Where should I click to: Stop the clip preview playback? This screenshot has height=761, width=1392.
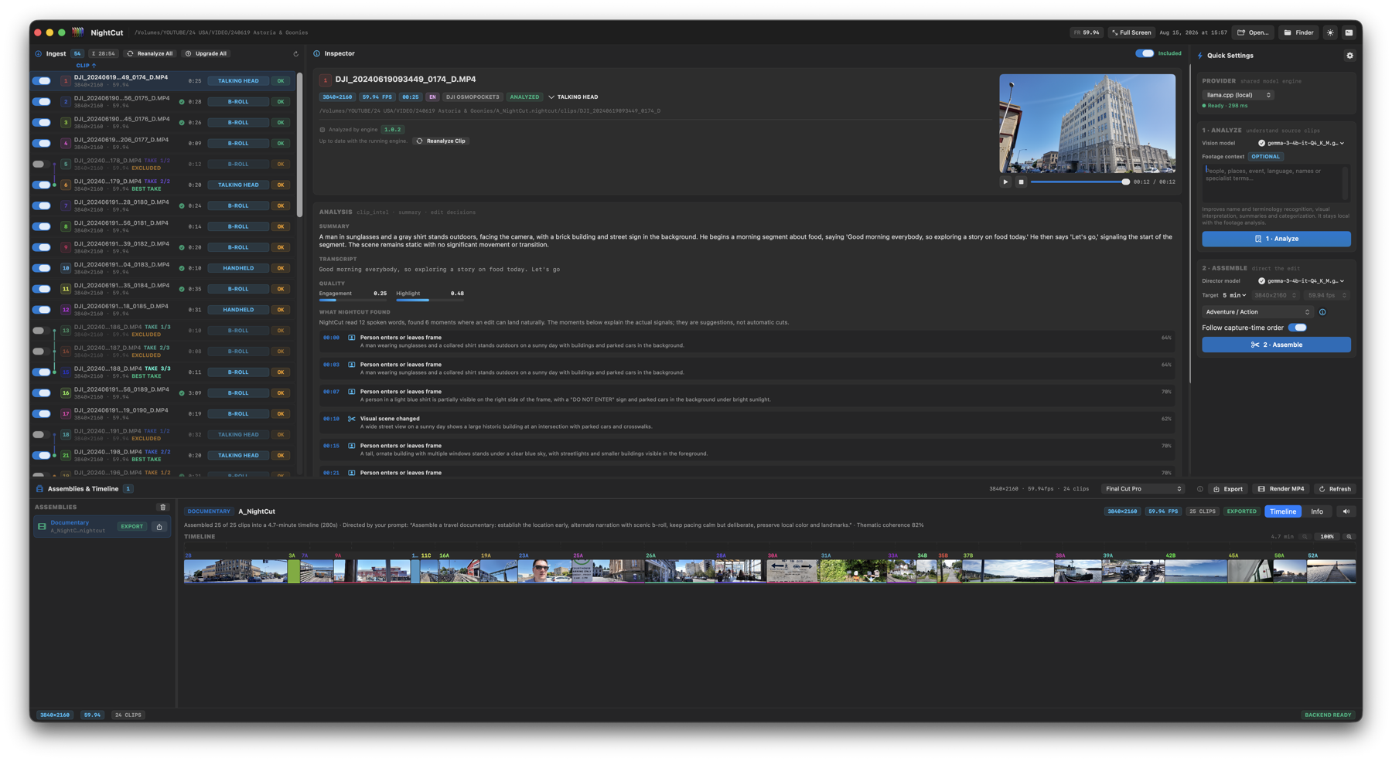[1021, 182]
